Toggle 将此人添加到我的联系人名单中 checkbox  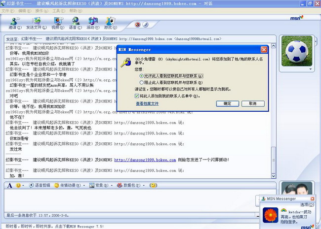point(137,96)
